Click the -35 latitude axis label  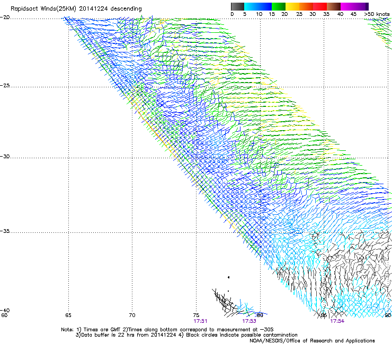coord(5,231)
